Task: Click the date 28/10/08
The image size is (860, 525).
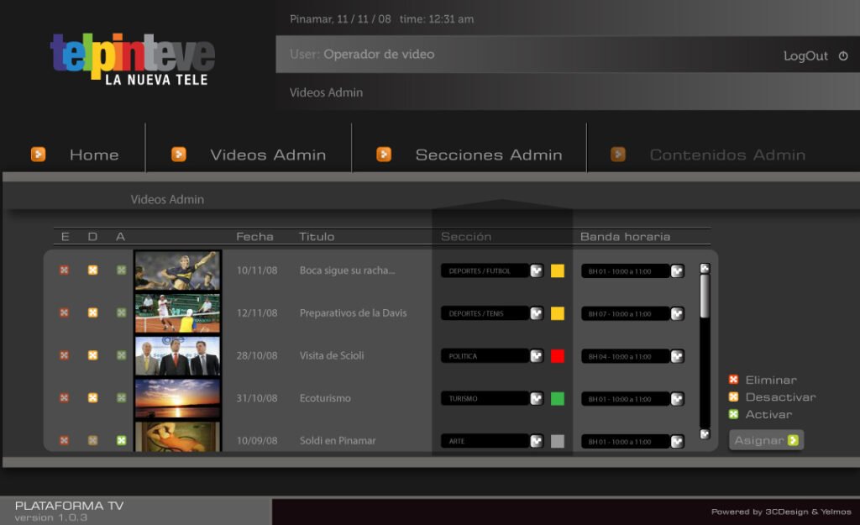Action: [257, 355]
